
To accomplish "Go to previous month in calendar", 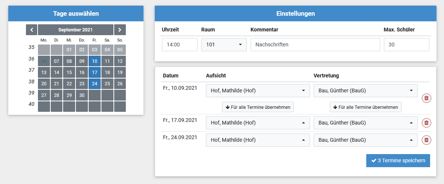I will 32,30.
